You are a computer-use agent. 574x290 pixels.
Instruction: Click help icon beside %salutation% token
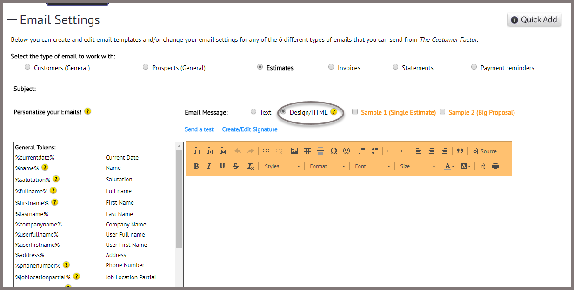pos(56,179)
